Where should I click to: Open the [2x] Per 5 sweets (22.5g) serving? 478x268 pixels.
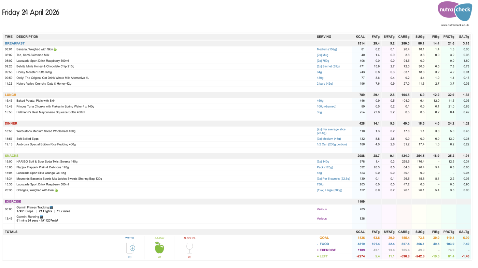[x=334, y=179]
